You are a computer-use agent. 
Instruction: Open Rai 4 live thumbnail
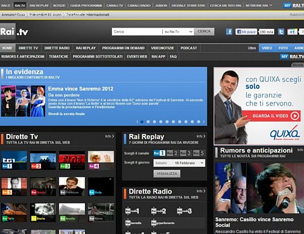pyautogui.click(x=101, y=160)
